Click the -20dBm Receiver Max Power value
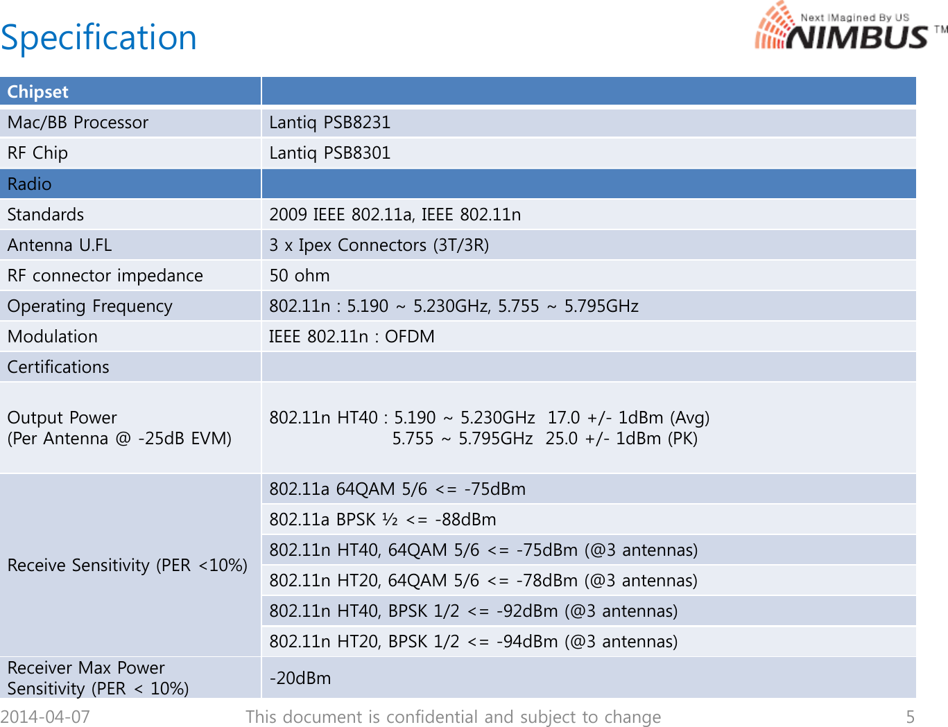This screenshot has height=727, width=948. click(x=300, y=678)
